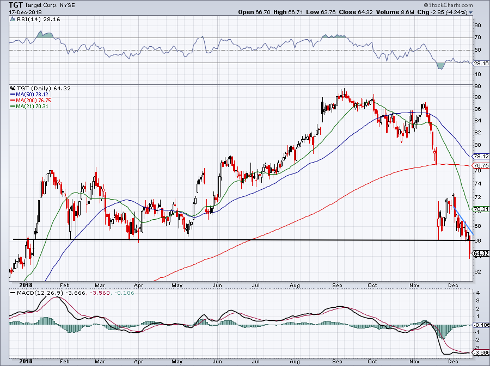490x366 pixels.
Task: Click the 50 level on the RSI axis
Action: (x=477, y=50)
